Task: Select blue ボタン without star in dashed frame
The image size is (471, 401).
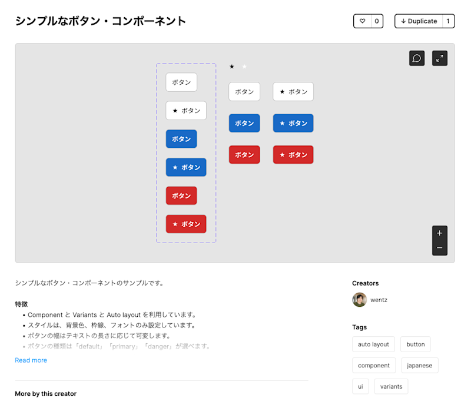Action: click(x=181, y=139)
